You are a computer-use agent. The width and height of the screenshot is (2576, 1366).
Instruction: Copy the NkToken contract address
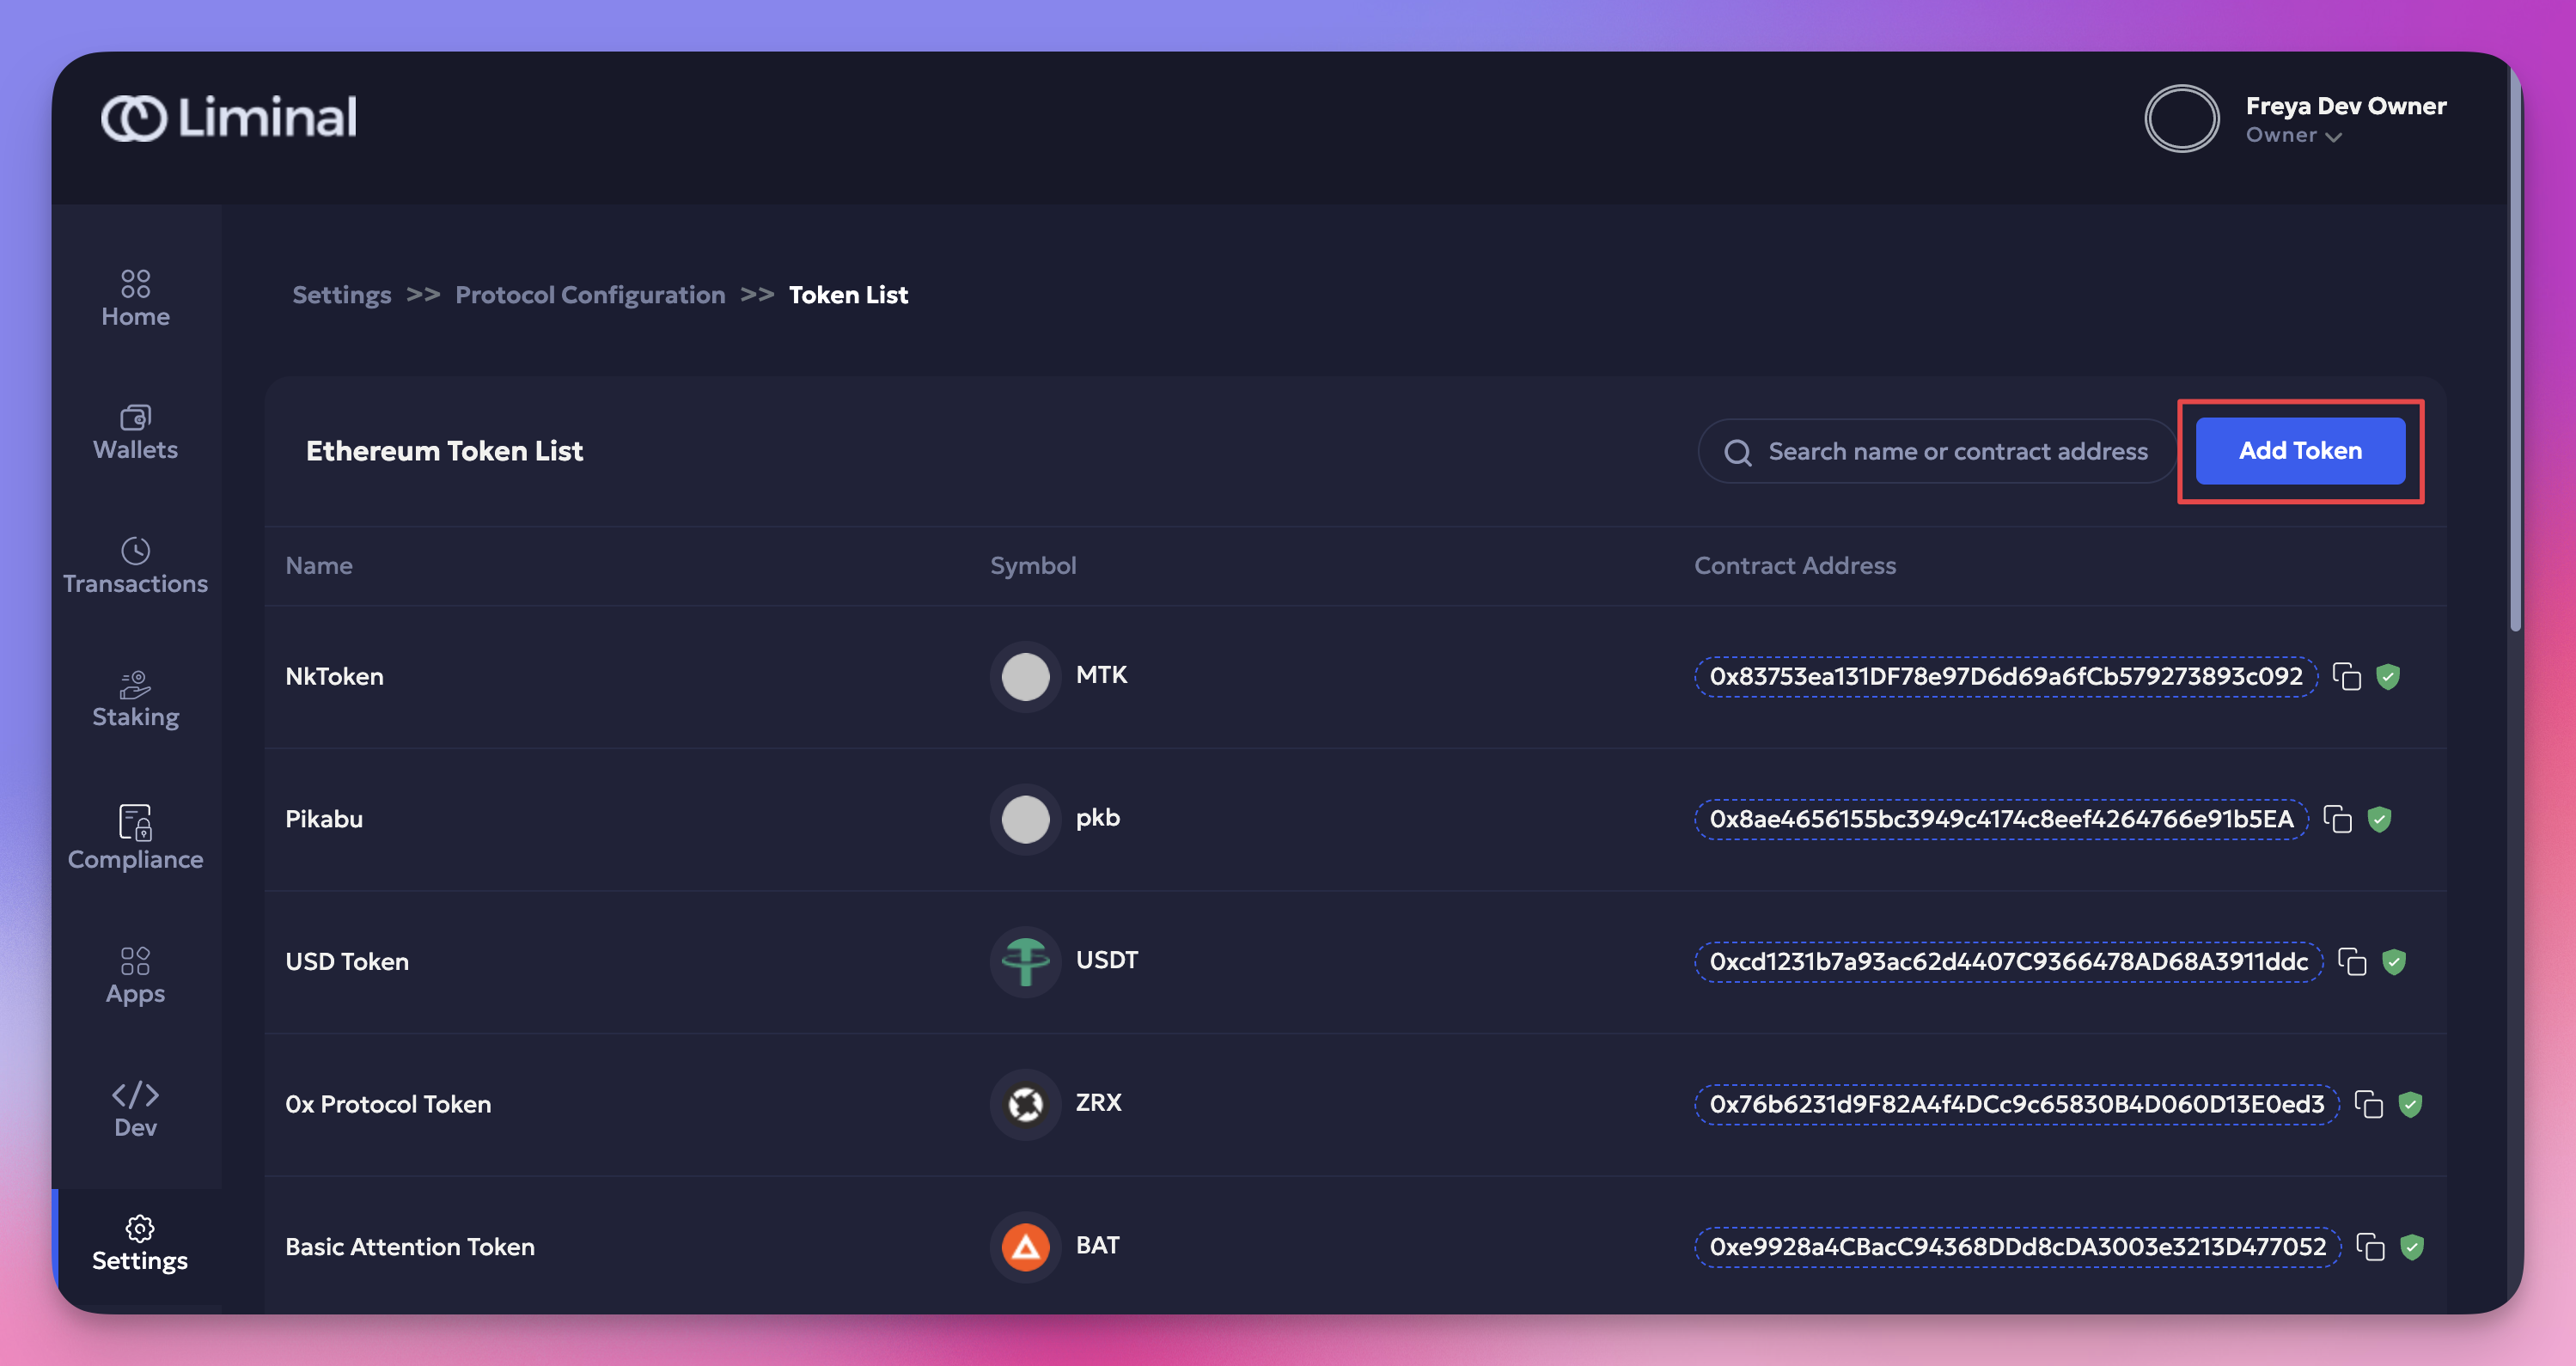2346,677
